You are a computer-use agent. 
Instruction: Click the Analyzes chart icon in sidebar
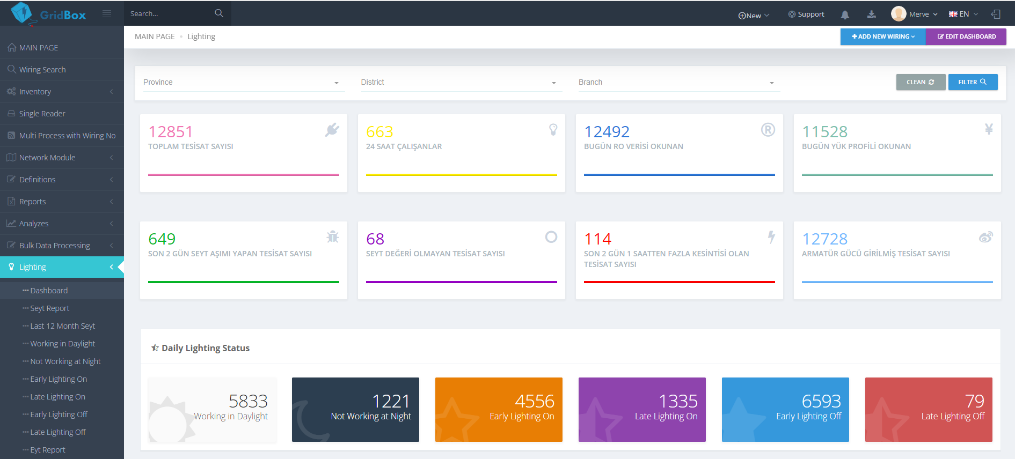click(x=12, y=224)
